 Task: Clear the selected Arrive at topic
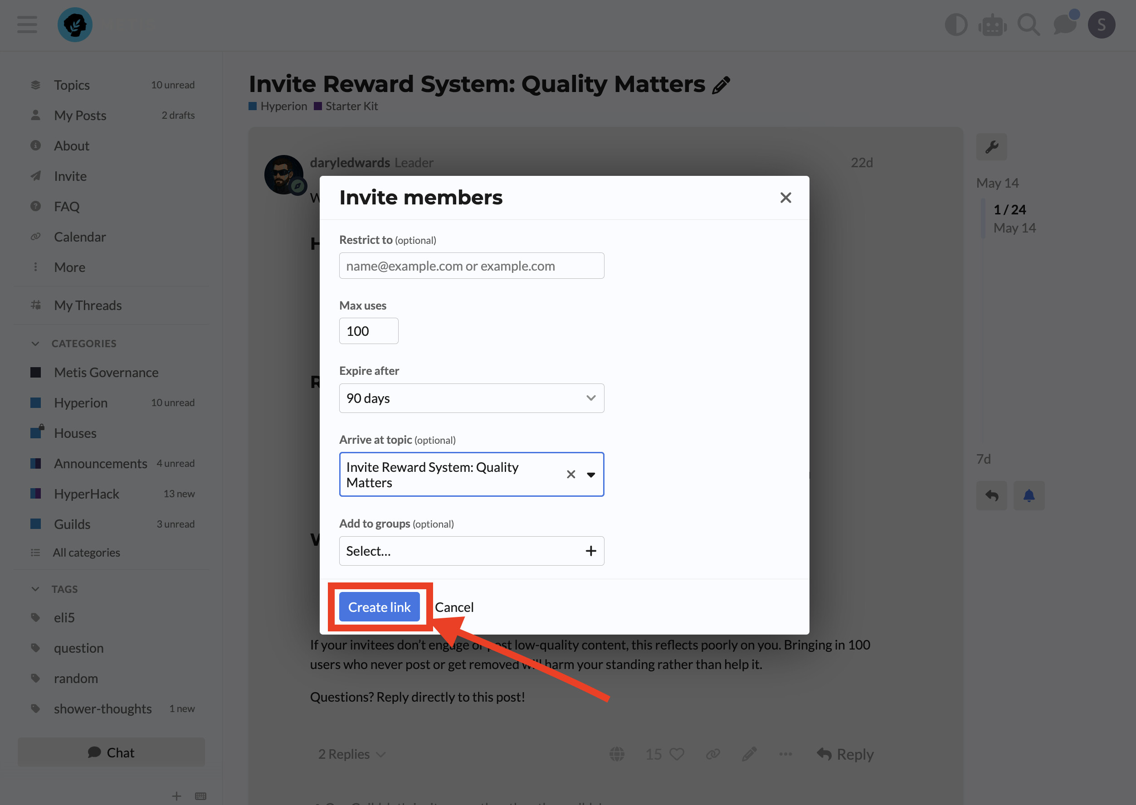pos(571,475)
